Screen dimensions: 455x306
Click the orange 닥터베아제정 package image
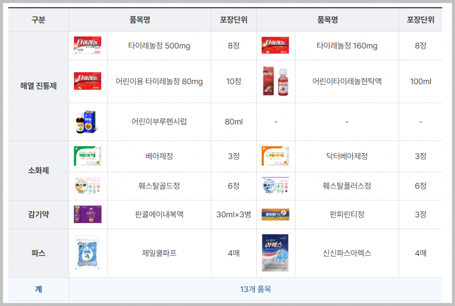[x=275, y=156]
